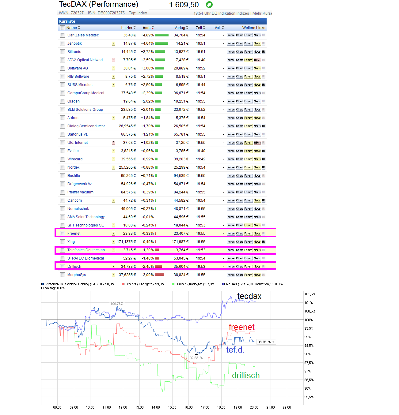
Task: Toggle the select-all checkbox in the header row
Action: (63, 28)
